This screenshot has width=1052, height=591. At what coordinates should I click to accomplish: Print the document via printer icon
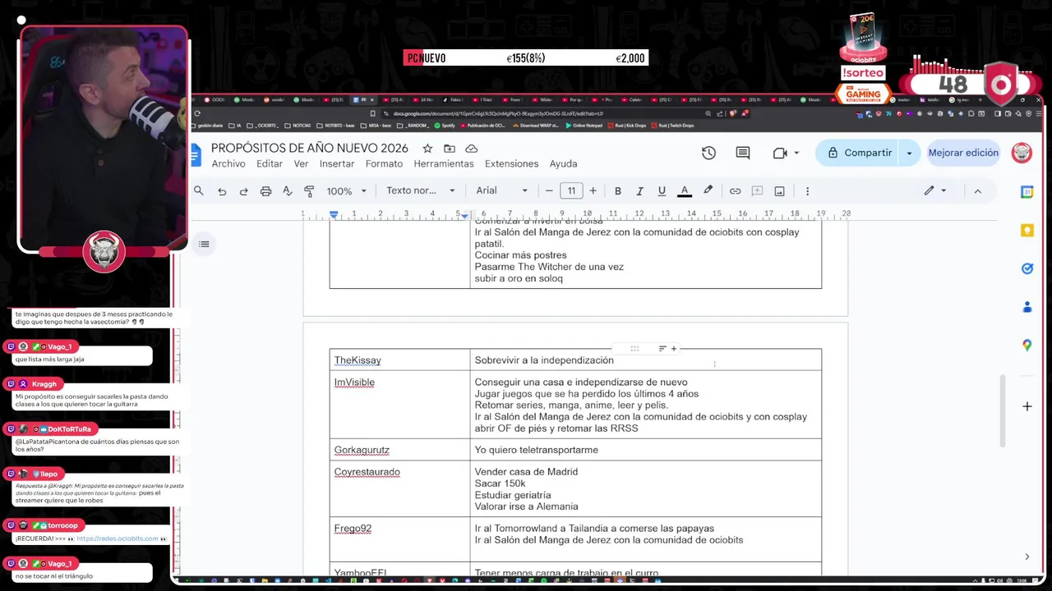[265, 190]
